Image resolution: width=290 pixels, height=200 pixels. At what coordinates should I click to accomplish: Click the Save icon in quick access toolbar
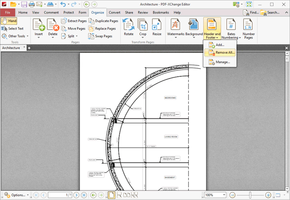coord(24,4)
